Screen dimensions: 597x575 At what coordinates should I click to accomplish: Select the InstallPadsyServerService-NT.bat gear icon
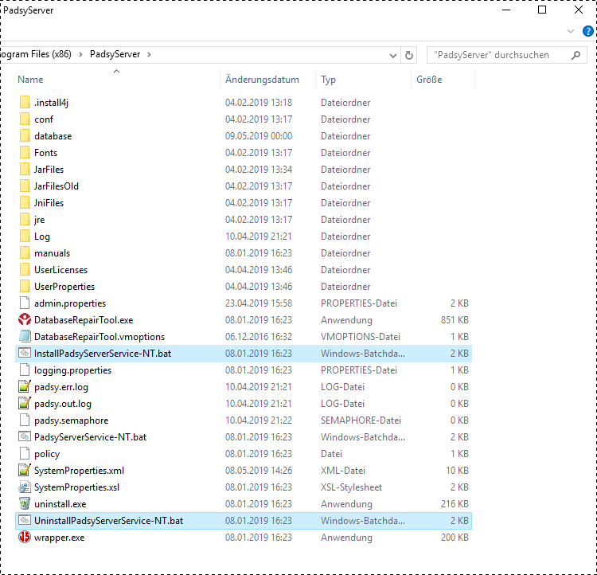coord(25,354)
